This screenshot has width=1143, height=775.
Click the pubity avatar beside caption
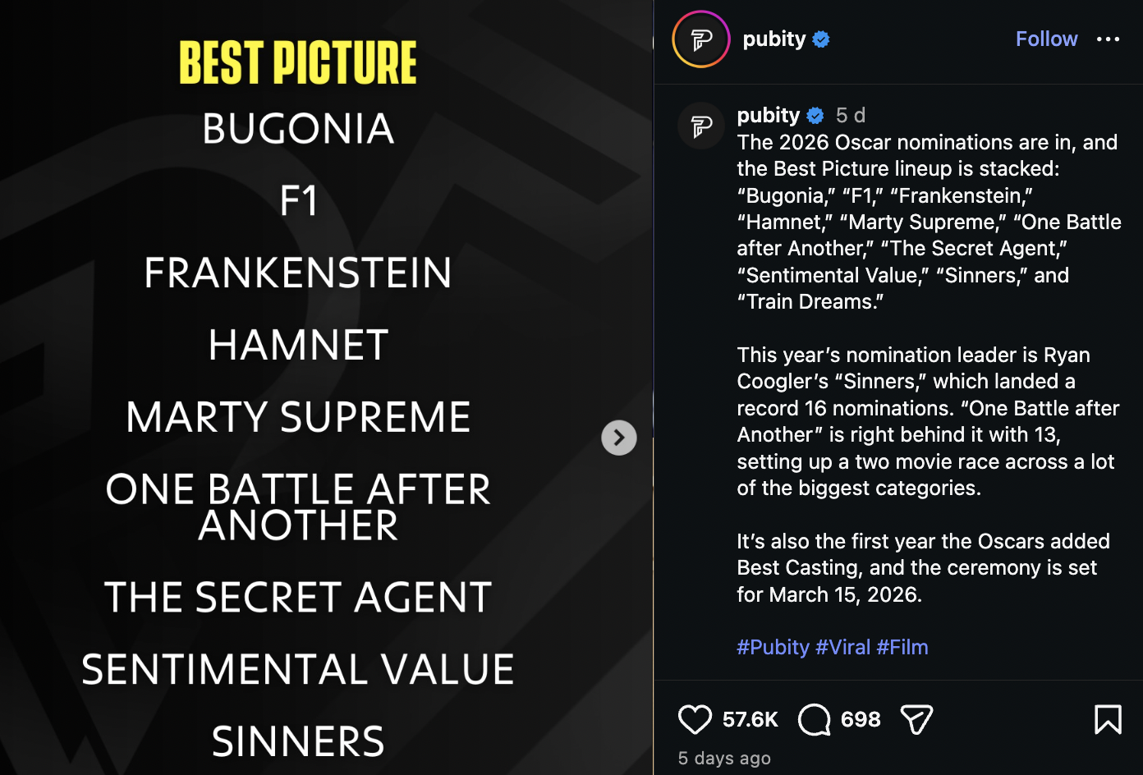tap(701, 126)
